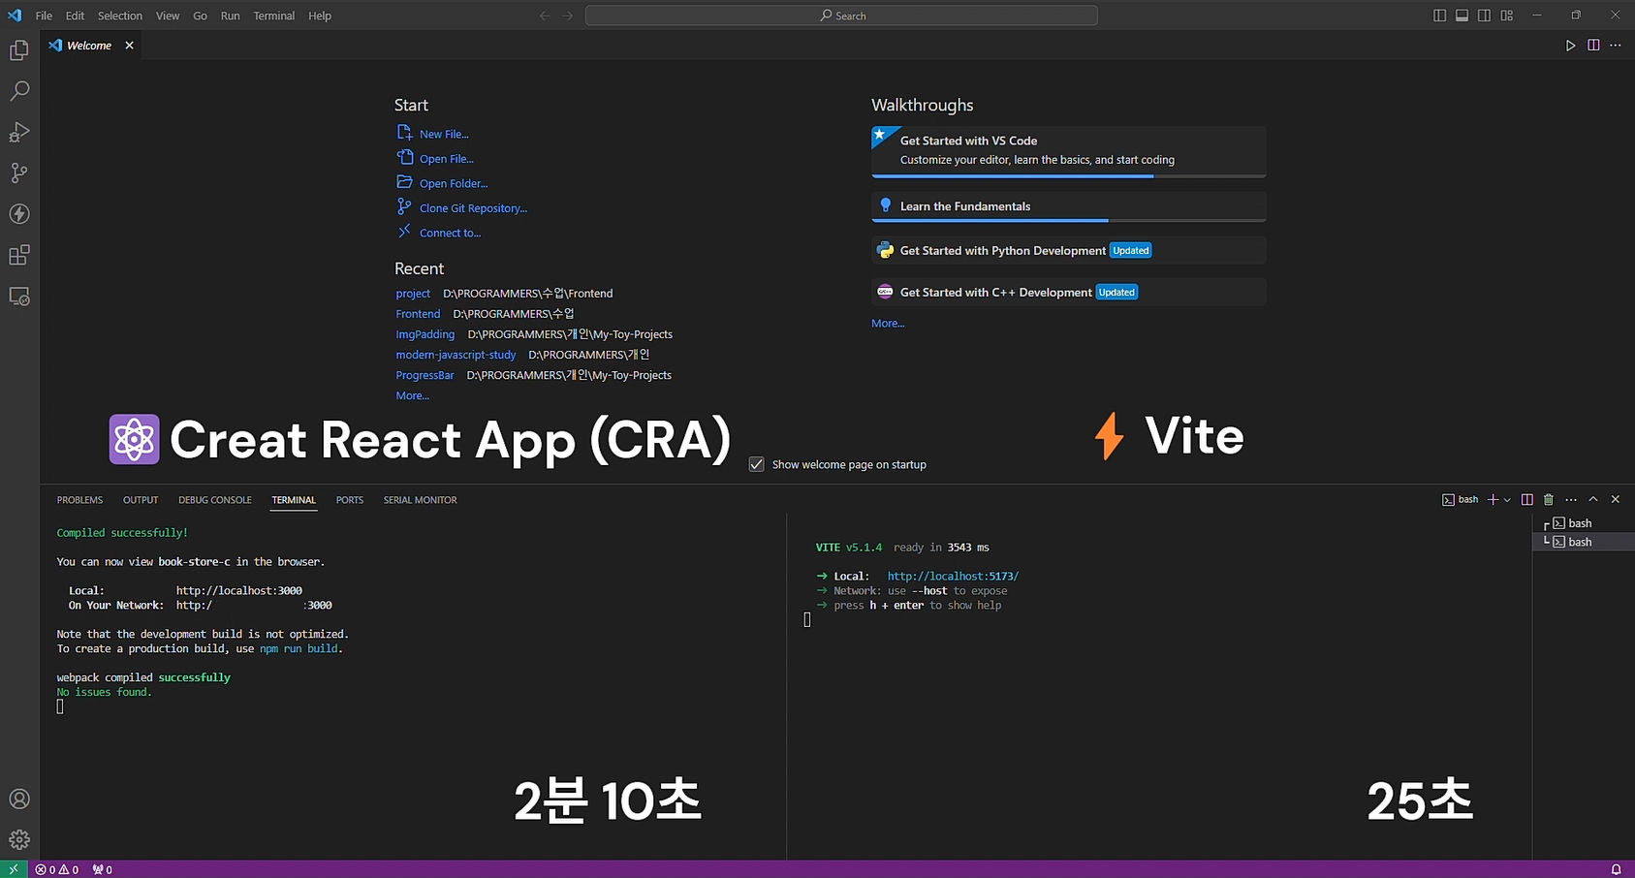Click Open File link
Viewport: 1635px width, 878px height.
[x=447, y=159]
